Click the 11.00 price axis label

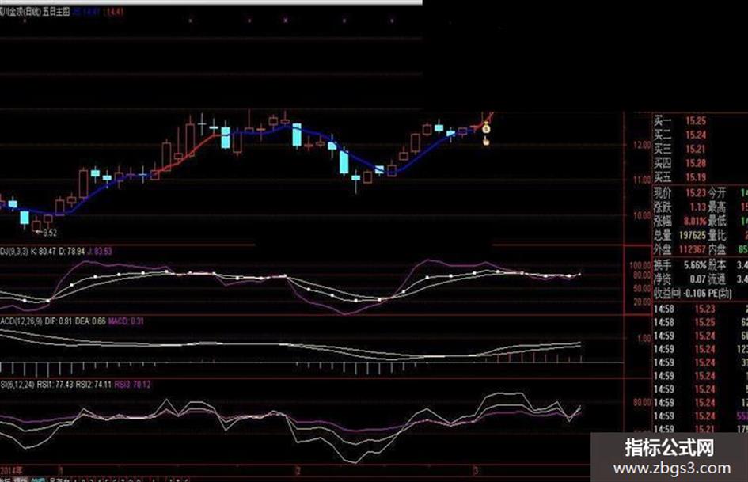click(642, 180)
